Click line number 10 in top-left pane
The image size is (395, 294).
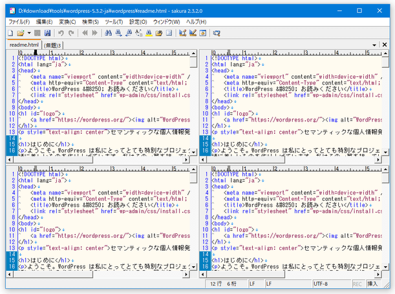12,114
